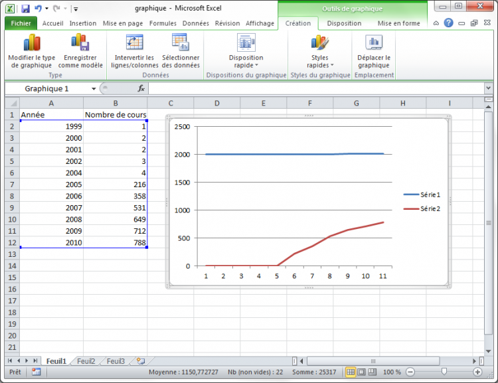This screenshot has height=383, width=498.
Task: Click Intervertir les lignes/colonnes icon
Action: coord(134,44)
